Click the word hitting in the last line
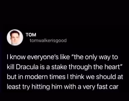The height and width of the screenshot is (101, 129). tap(40, 87)
